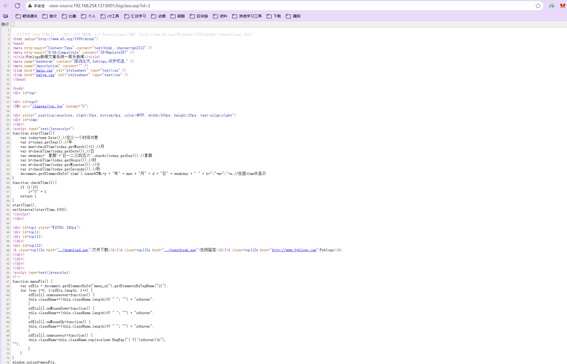Open the ctf工具 bookmark folder
The height and width of the screenshot is (364, 567).
110,16
